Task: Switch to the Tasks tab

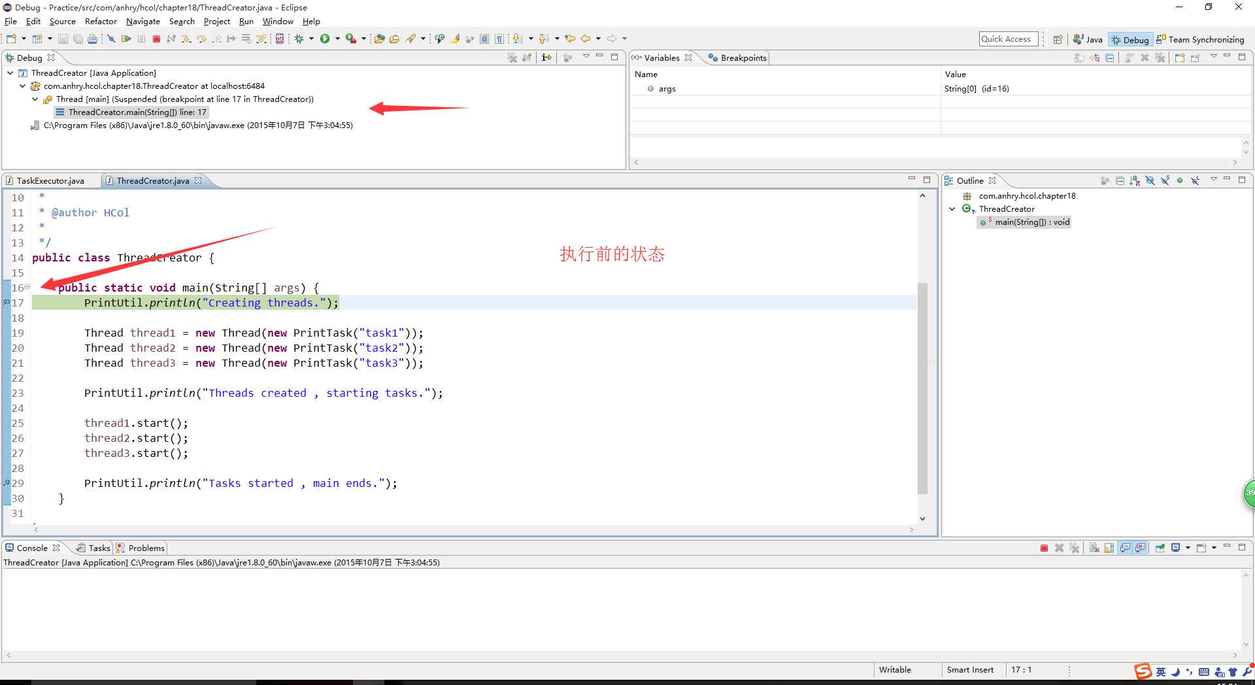Action: click(93, 548)
